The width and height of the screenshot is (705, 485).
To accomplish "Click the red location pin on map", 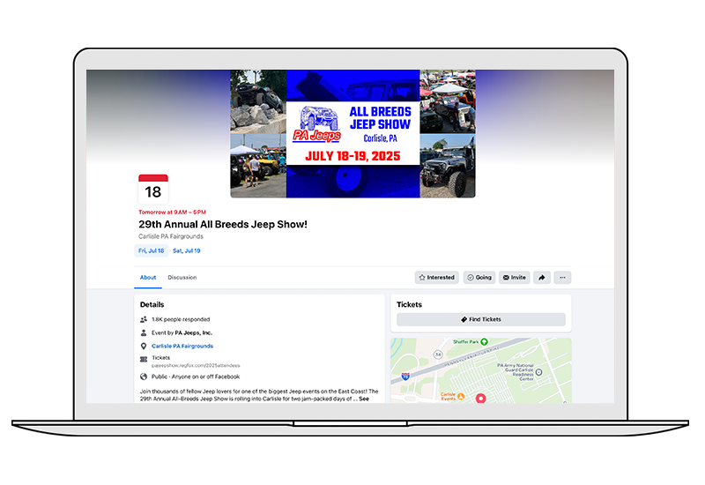I will point(480,399).
